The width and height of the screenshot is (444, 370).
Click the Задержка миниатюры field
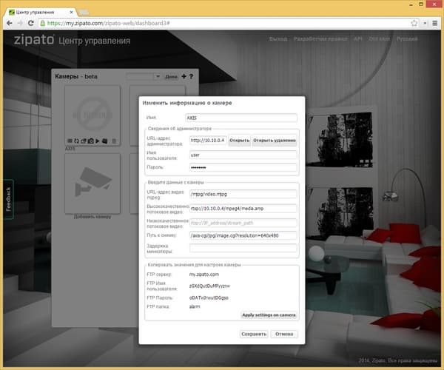243,248
